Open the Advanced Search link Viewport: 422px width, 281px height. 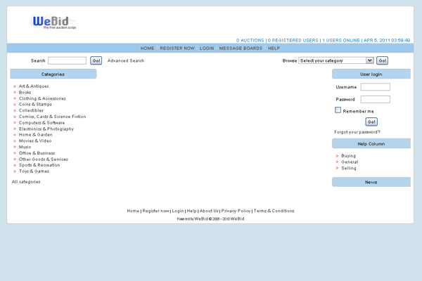coord(126,61)
